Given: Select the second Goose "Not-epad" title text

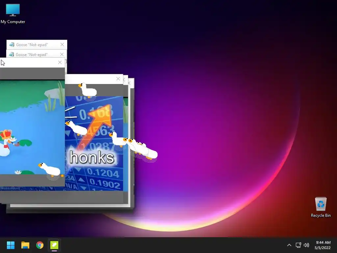Looking at the screenshot, I should point(32,55).
